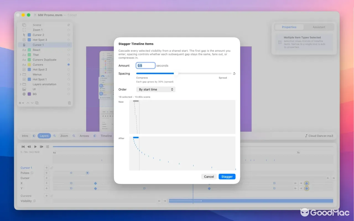Click the step forward one frame icon

41,147
